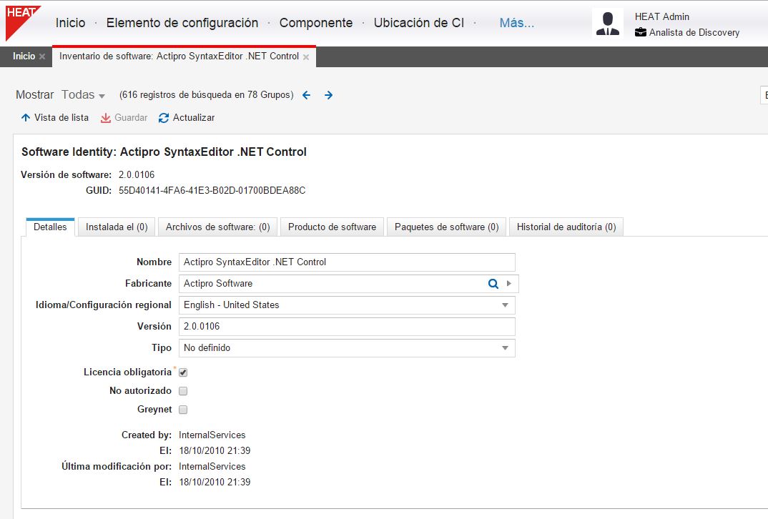Click HEAT Admin user name

(x=661, y=16)
